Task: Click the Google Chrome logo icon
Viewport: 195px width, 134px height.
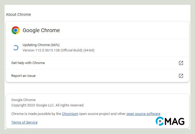Action: (x=16, y=30)
